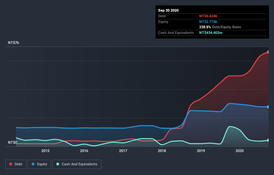Click the NT$0 y-axis label
274x175 pixels.
(12, 142)
